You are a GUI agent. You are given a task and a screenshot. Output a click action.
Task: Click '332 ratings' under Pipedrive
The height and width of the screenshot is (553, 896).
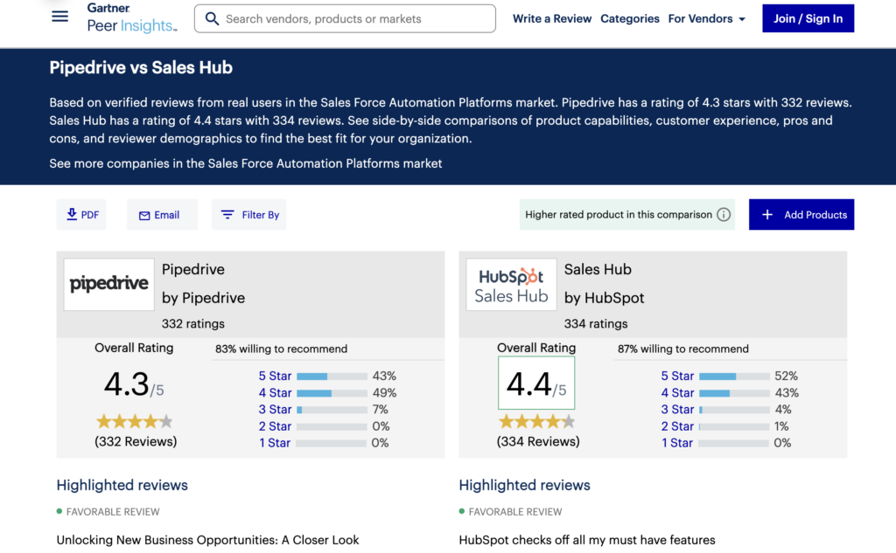click(x=193, y=323)
